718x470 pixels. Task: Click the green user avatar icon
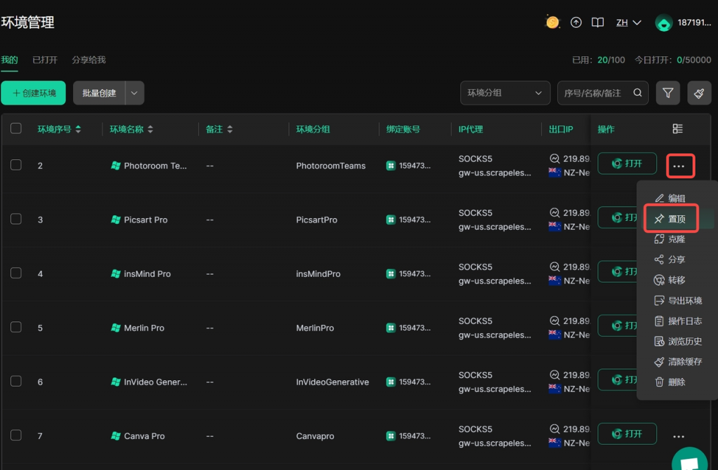(663, 22)
